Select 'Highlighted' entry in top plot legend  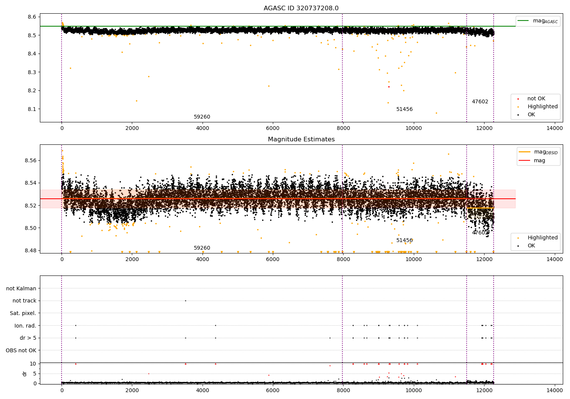pos(542,107)
